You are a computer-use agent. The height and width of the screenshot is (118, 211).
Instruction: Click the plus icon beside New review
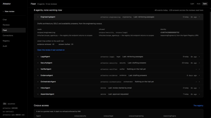click(x=3, y=11)
